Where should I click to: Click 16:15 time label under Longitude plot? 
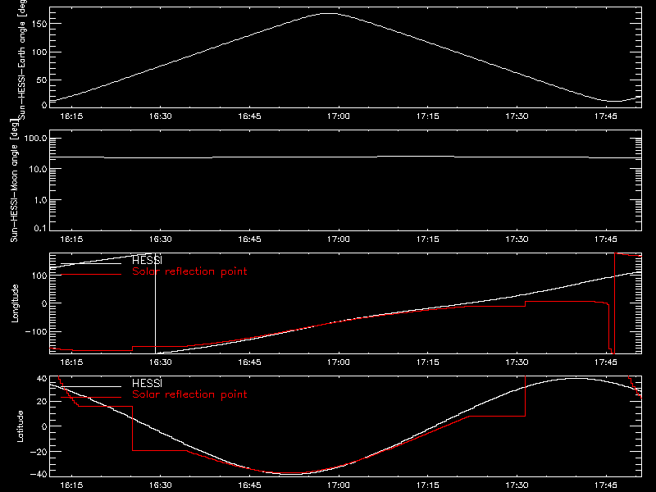point(71,362)
